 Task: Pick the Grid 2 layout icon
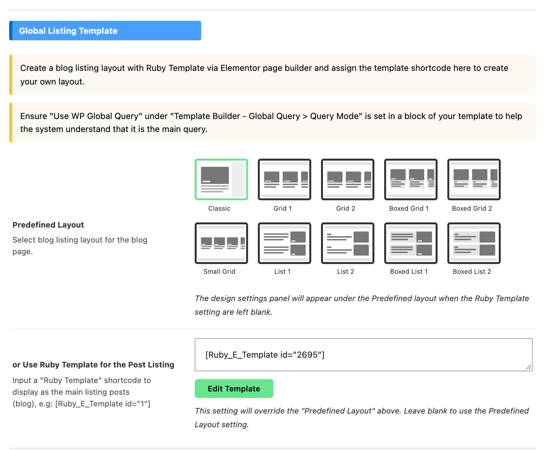pyautogui.click(x=348, y=179)
